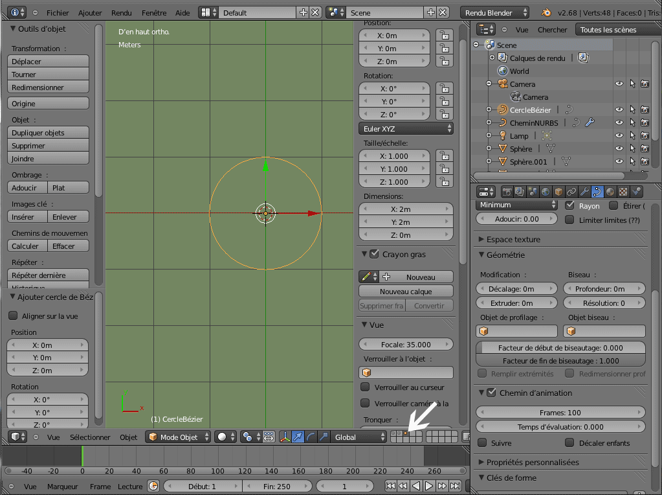Open the Marqueur menu in timeline
The width and height of the screenshot is (662, 495).
click(x=63, y=487)
